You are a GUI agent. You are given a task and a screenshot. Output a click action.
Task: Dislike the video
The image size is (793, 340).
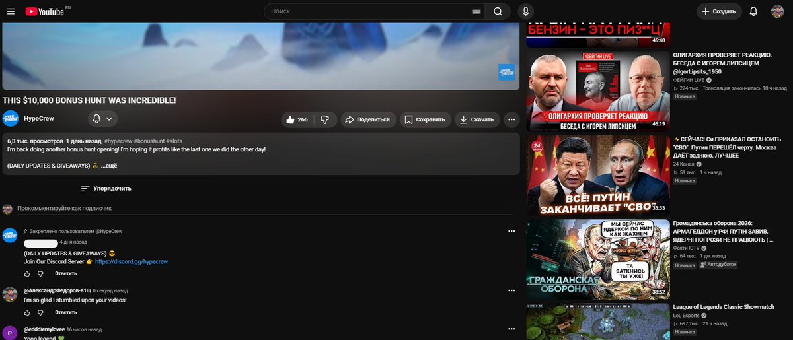pos(325,119)
